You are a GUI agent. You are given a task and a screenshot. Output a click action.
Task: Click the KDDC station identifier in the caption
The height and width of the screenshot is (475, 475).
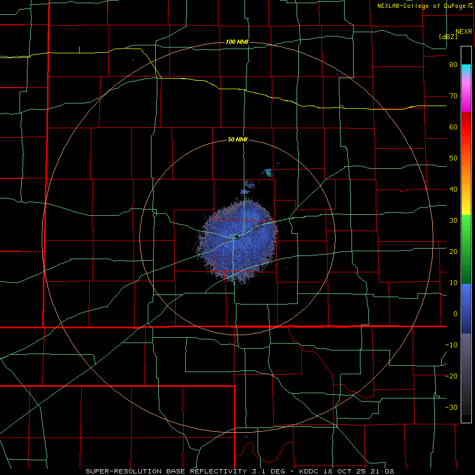click(309, 471)
